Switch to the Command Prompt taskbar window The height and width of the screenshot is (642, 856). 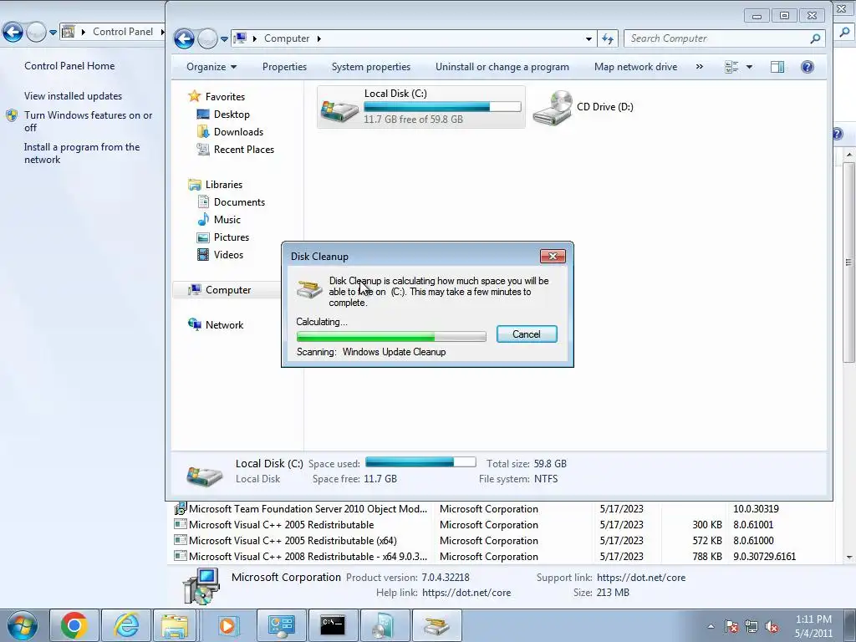pyautogui.click(x=333, y=625)
